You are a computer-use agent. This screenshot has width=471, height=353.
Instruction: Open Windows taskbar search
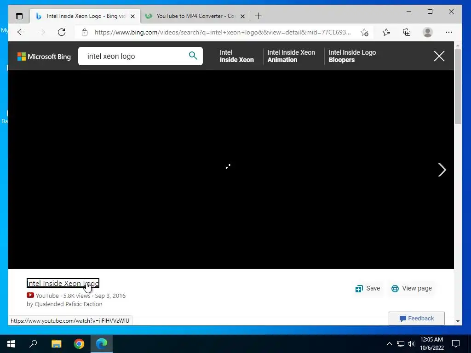pyautogui.click(x=33, y=344)
